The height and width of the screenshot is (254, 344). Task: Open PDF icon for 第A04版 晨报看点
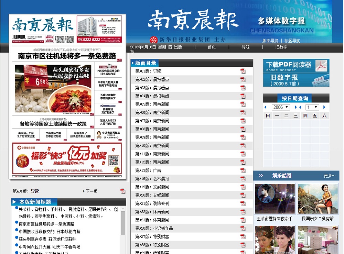243,96
